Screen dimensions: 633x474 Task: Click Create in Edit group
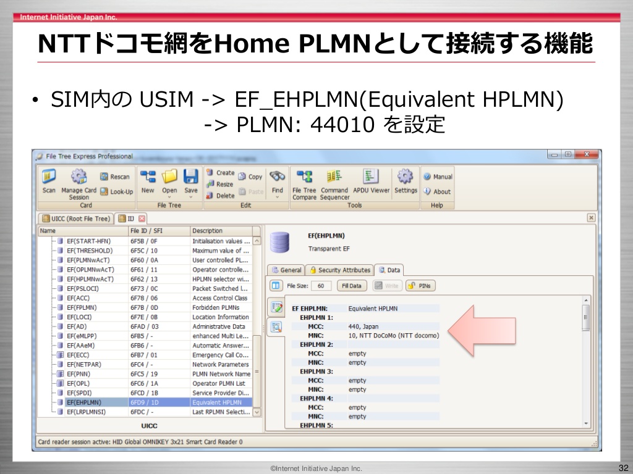(x=221, y=173)
